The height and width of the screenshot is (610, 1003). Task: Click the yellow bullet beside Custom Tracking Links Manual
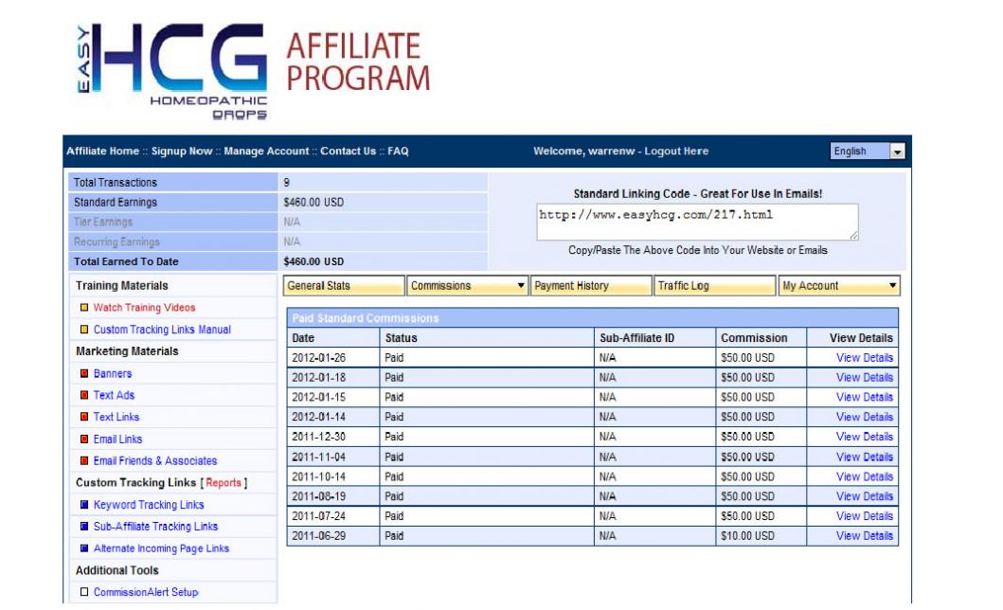pos(83,330)
